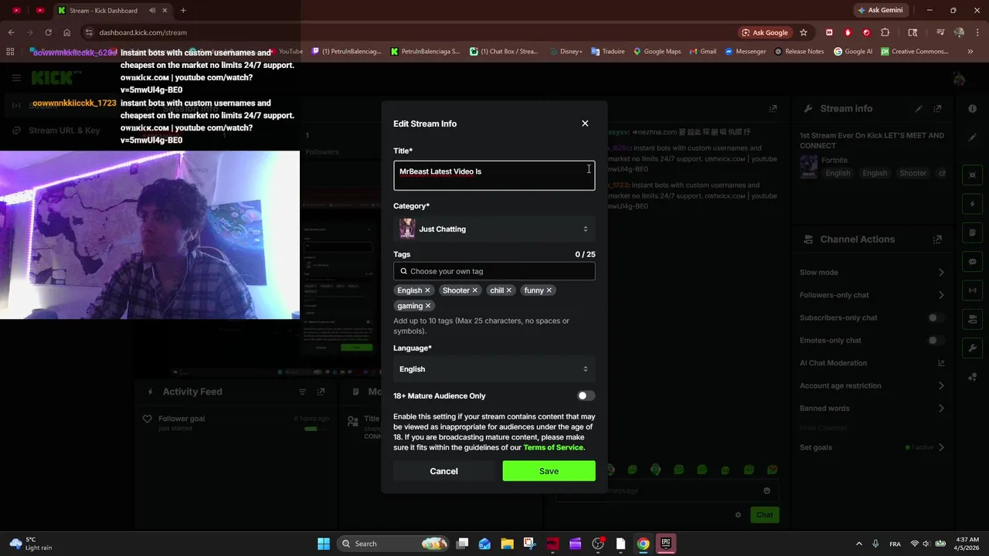Remove the Shooter tag
This screenshot has width=989, height=556.
(474, 290)
